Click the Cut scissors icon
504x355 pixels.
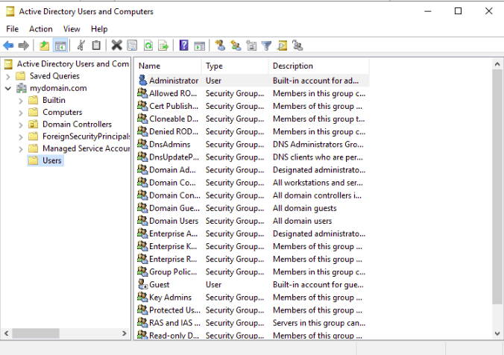tap(81, 45)
